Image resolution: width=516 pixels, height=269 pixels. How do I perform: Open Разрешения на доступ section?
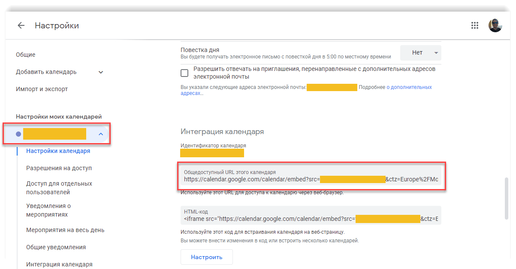[59, 168]
